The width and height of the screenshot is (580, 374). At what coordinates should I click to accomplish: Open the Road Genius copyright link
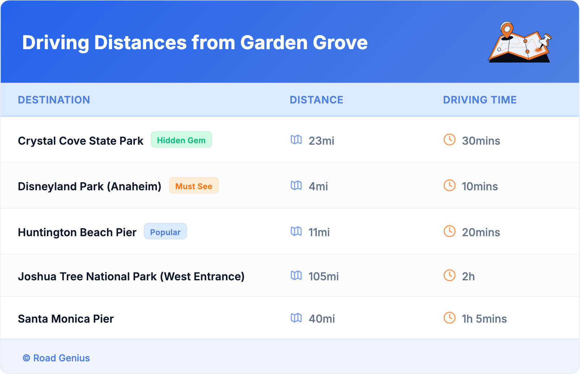(56, 358)
